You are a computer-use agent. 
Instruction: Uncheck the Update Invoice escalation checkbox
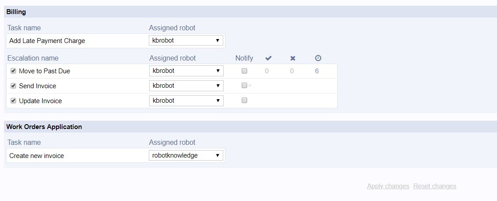[13, 100]
